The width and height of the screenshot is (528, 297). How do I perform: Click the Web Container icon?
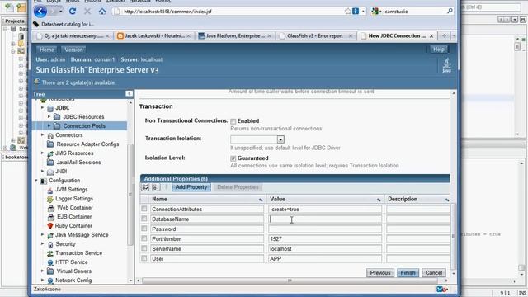pyautogui.click(x=51, y=208)
